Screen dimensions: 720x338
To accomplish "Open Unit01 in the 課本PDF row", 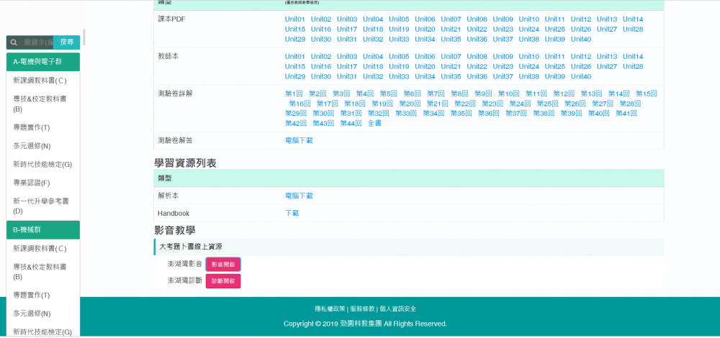I will pos(295,19).
